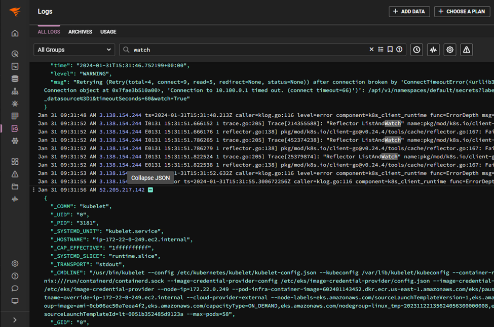Screen dimensions: 494x327
Task: Click the time range clock icon
Action: click(x=416, y=50)
